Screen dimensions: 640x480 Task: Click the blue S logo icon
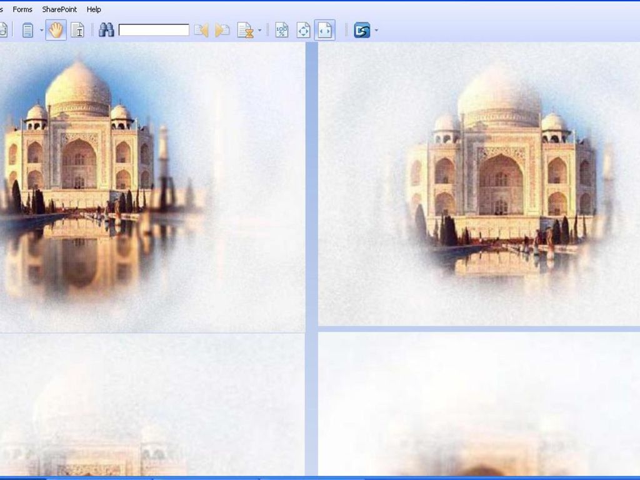(362, 30)
